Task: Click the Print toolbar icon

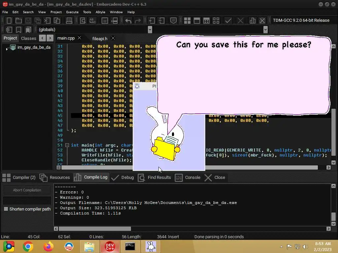Action: point(69,21)
